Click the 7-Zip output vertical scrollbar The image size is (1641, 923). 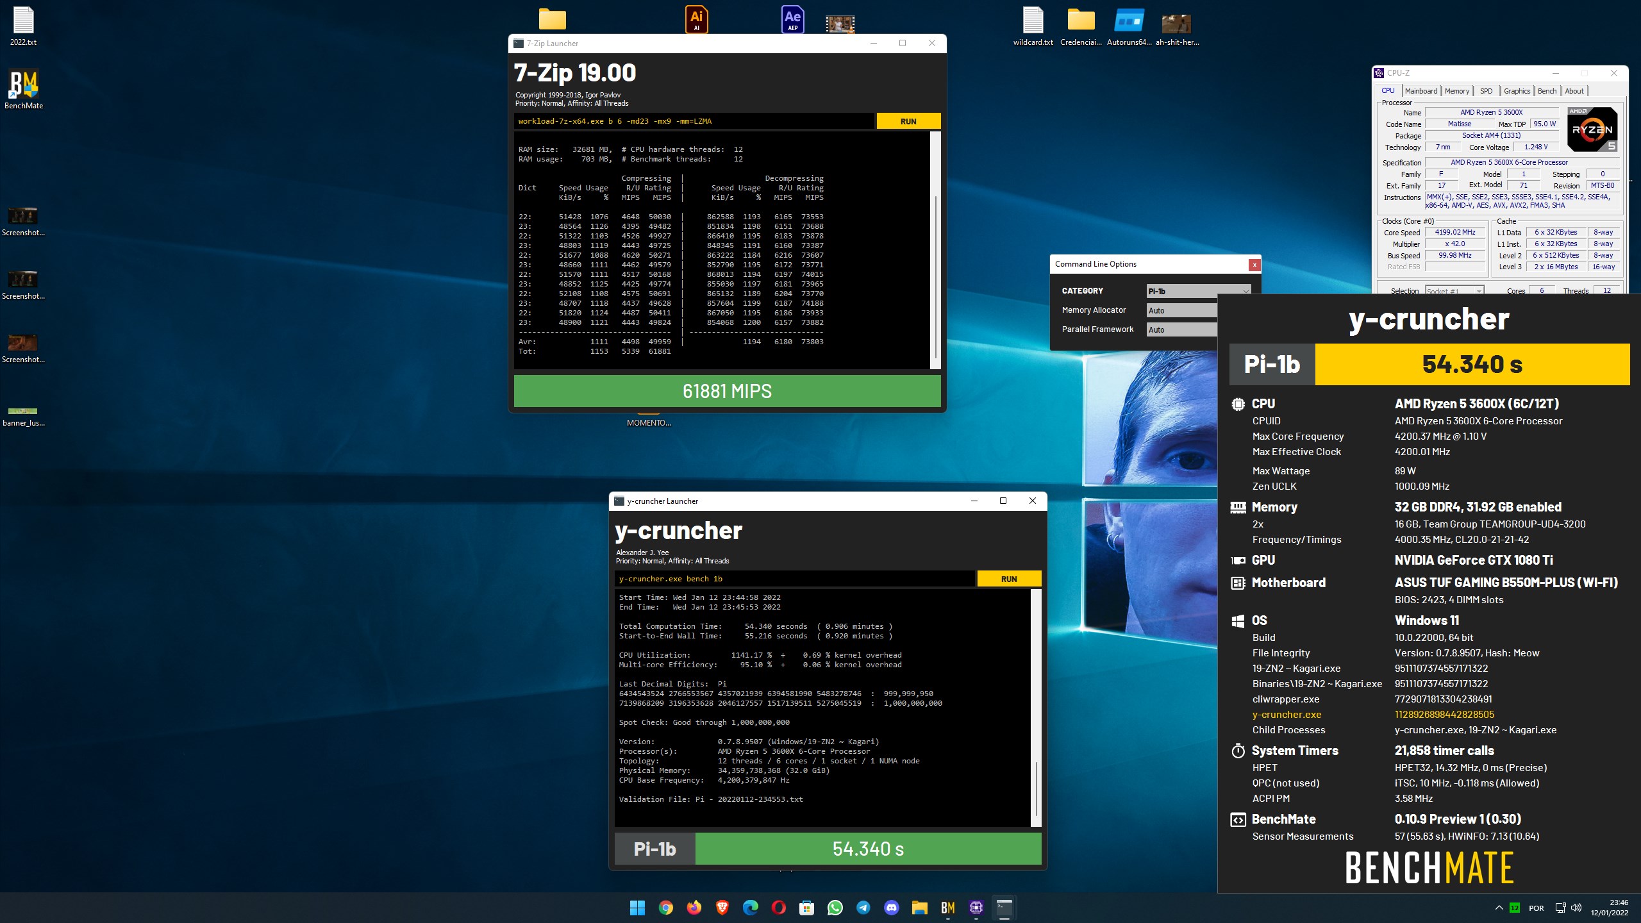tap(935, 250)
